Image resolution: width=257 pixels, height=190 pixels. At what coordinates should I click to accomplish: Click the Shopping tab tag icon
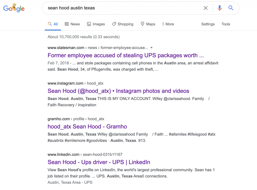click(114, 24)
